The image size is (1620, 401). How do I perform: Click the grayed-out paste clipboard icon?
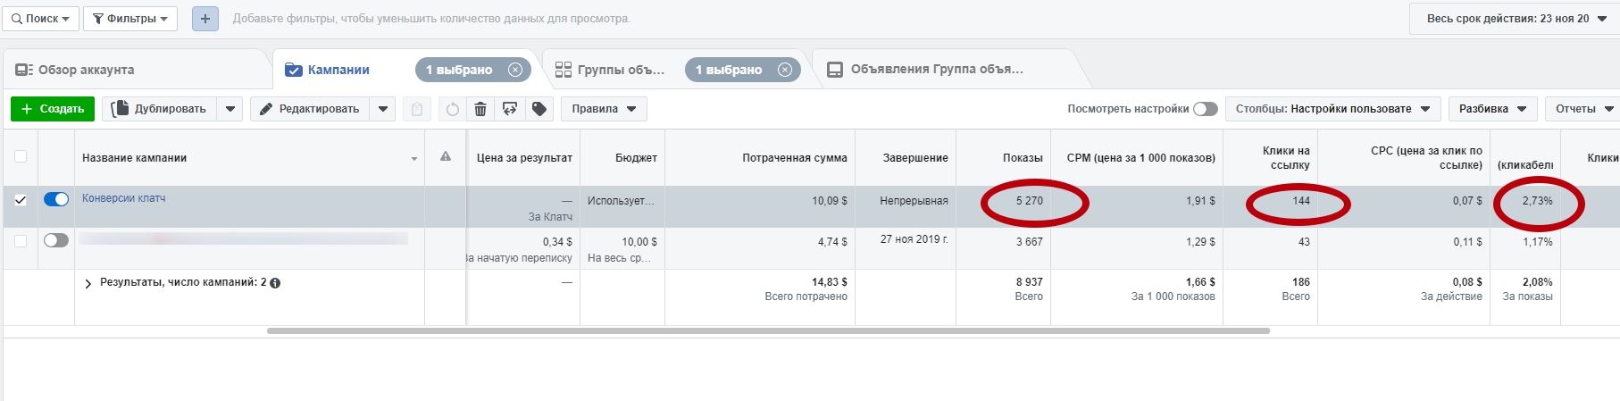click(x=416, y=109)
